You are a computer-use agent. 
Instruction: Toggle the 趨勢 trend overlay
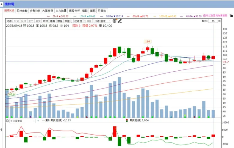click(x=52, y=21)
